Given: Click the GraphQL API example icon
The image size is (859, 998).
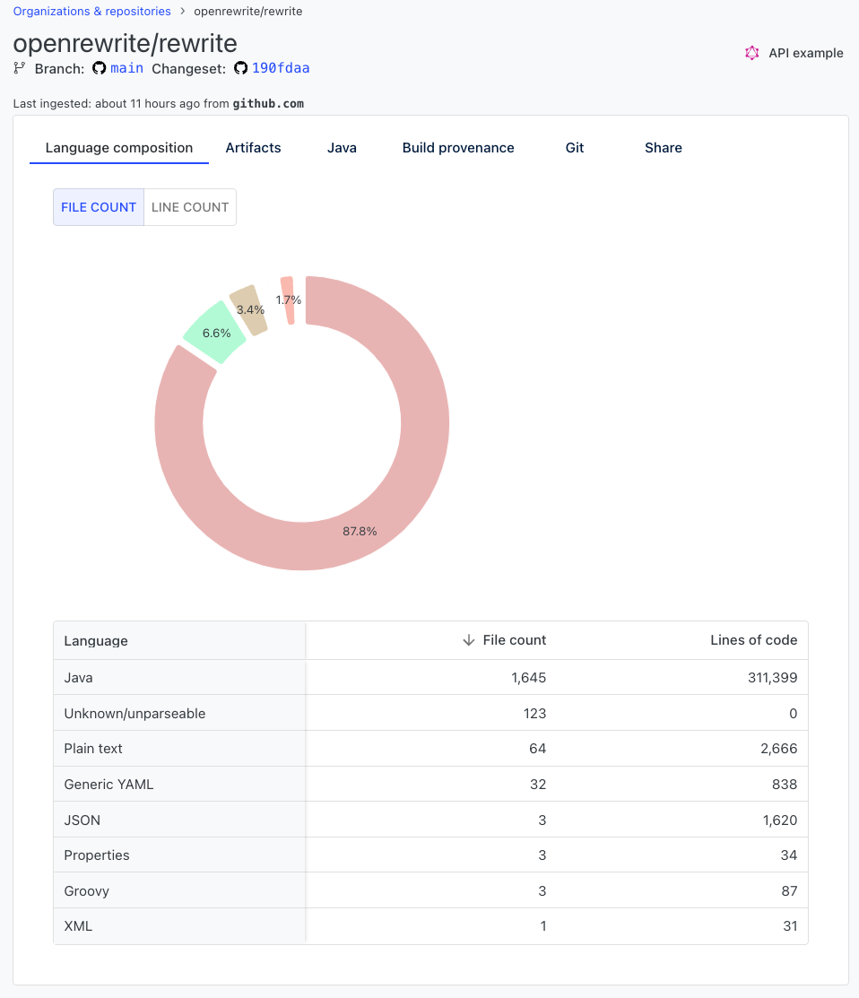Looking at the screenshot, I should click(x=752, y=53).
